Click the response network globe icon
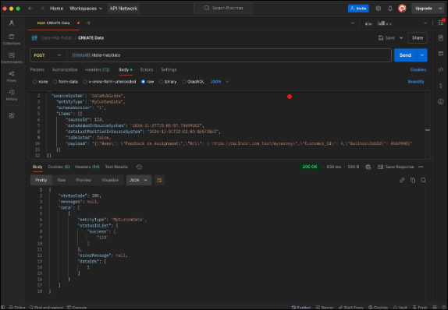This screenshot has height=310, width=448. (368, 167)
